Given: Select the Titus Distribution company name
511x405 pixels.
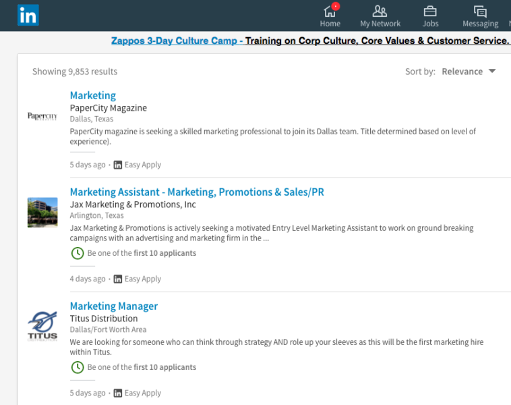Looking at the screenshot, I should coord(104,319).
